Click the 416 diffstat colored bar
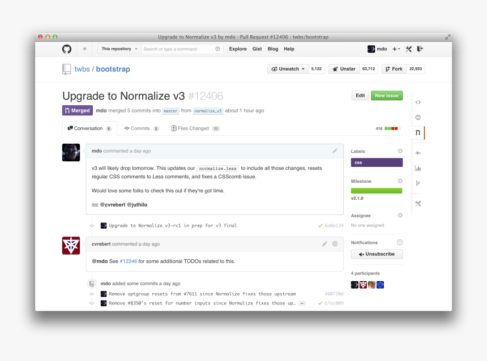 click(392, 128)
